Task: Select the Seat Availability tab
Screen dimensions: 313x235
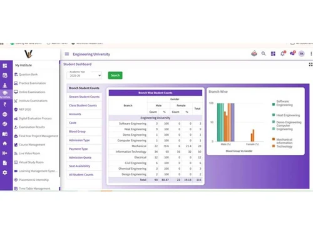Action: point(84,166)
